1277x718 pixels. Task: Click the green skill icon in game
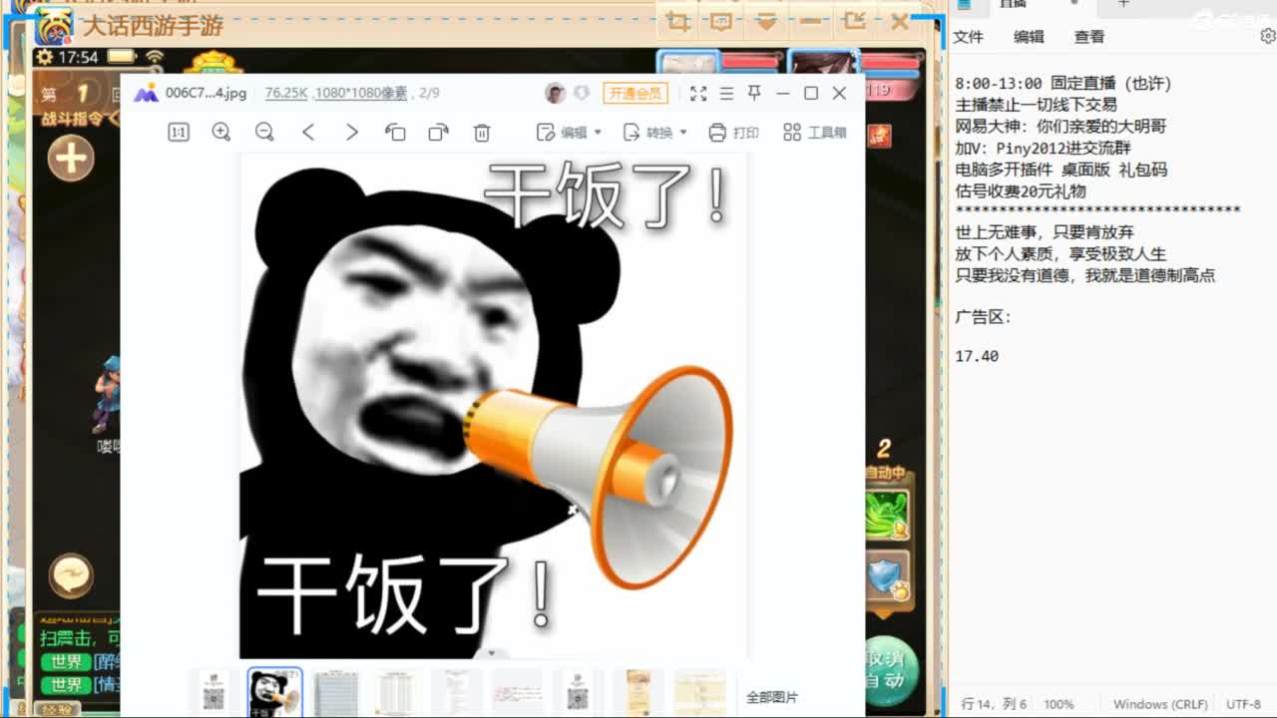[x=887, y=514]
